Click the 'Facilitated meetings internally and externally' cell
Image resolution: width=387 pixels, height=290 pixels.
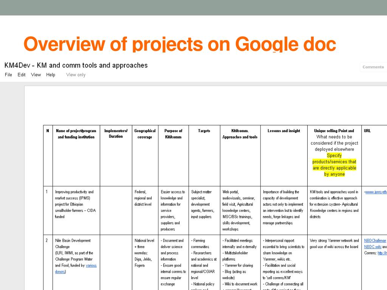point(240,262)
